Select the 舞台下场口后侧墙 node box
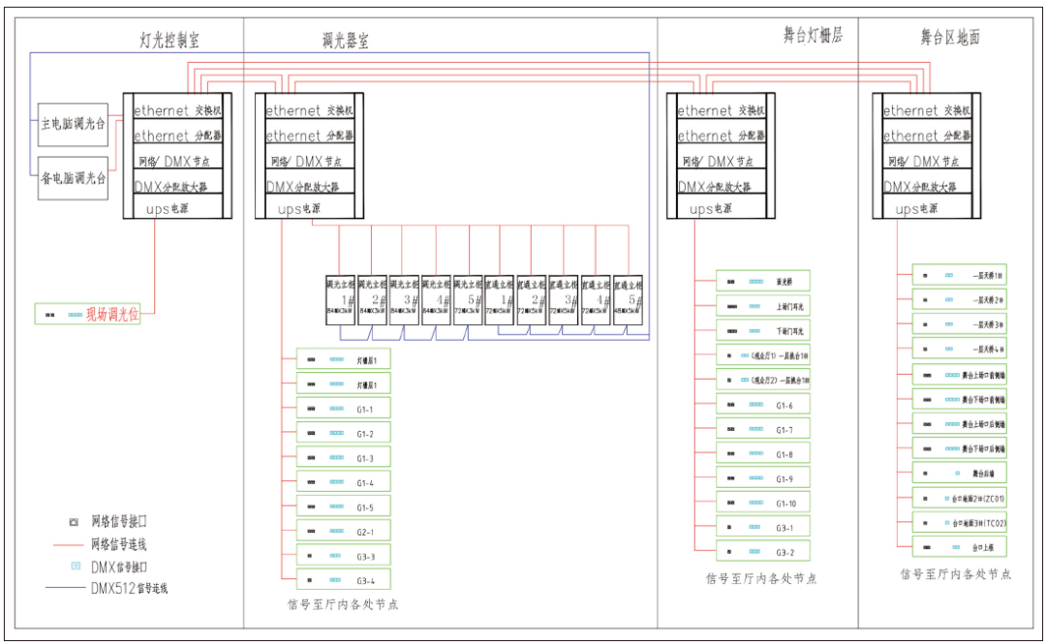Image resolution: width=1046 pixels, height=644 pixels. [x=959, y=448]
